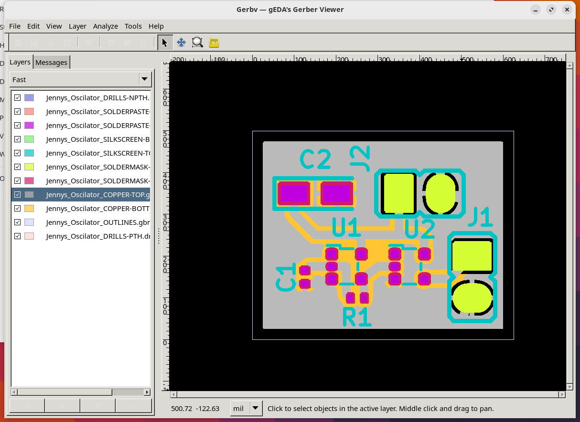Uncheck the COPPER-BOTTOM layer visibility
580x422 pixels.
17,208
